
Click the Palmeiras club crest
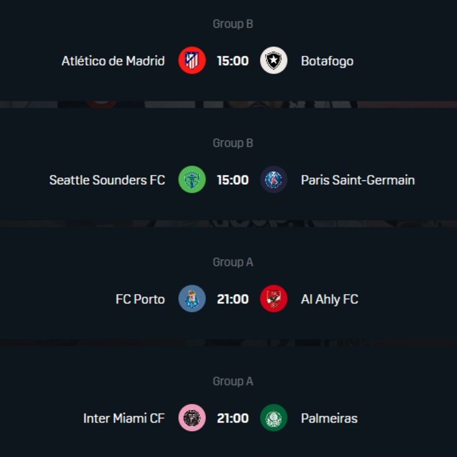coord(273,418)
